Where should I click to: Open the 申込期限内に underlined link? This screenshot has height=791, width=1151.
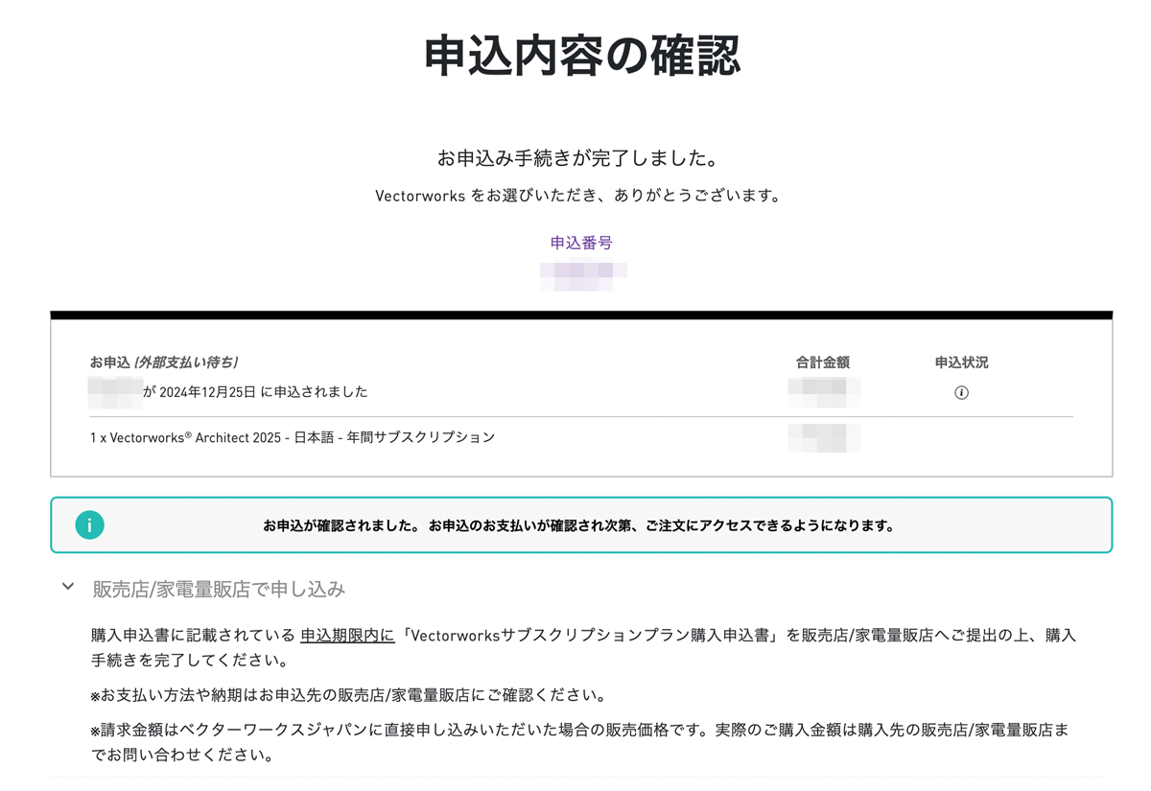(x=347, y=636)
